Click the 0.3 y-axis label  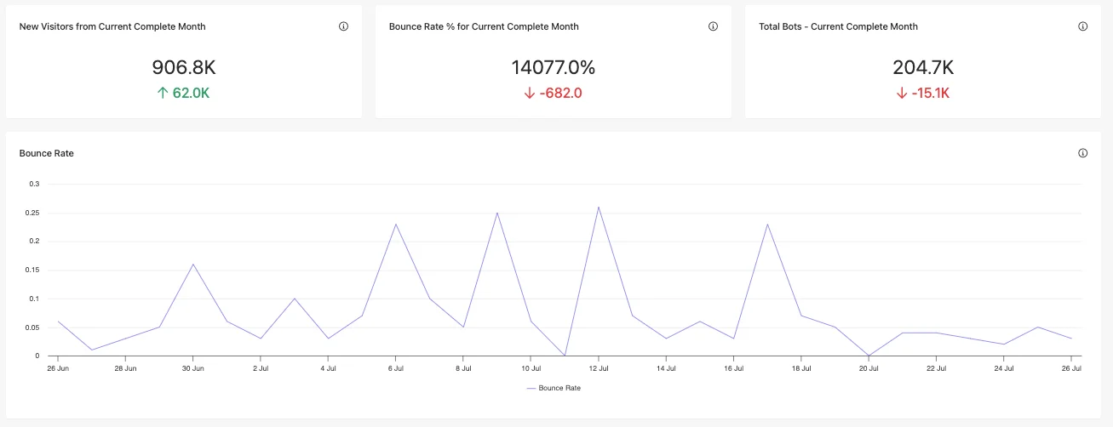point(34,184)
